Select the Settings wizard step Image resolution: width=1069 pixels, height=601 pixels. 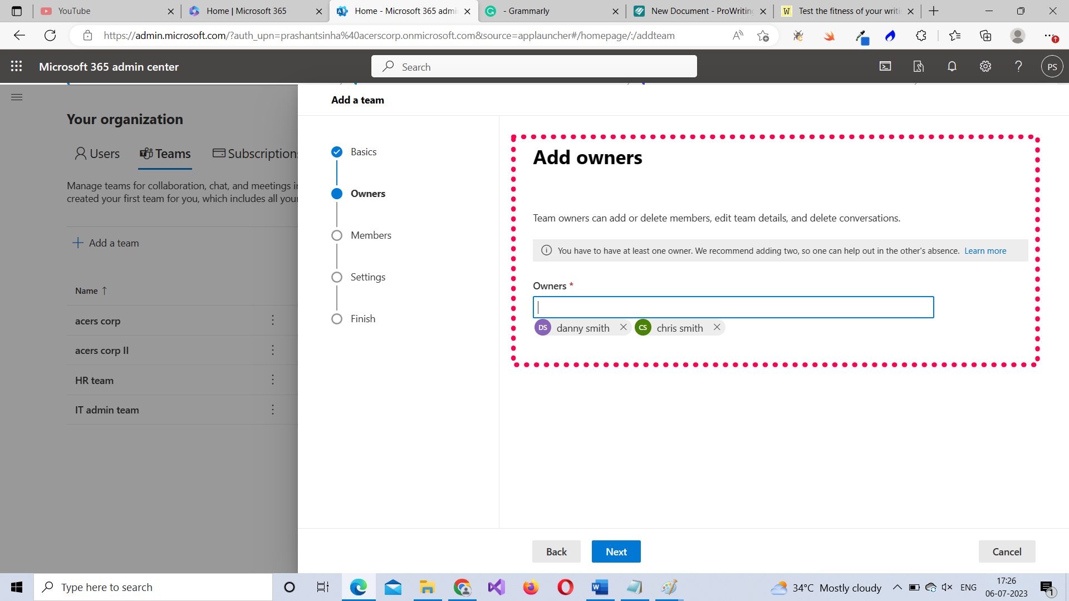pos(367,277)
